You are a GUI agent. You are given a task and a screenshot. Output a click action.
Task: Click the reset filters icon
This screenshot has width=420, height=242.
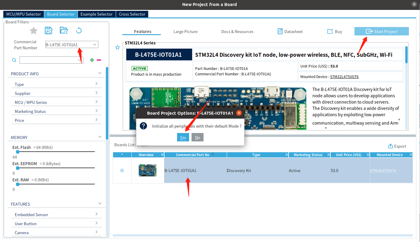coord(79,30)
